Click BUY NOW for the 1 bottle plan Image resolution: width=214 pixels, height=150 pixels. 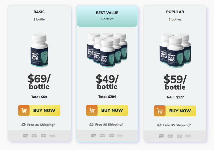click(x=39, y=110)
